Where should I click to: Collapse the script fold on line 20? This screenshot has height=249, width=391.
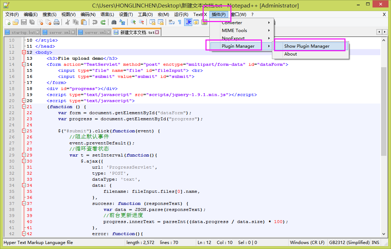[24, 101]
